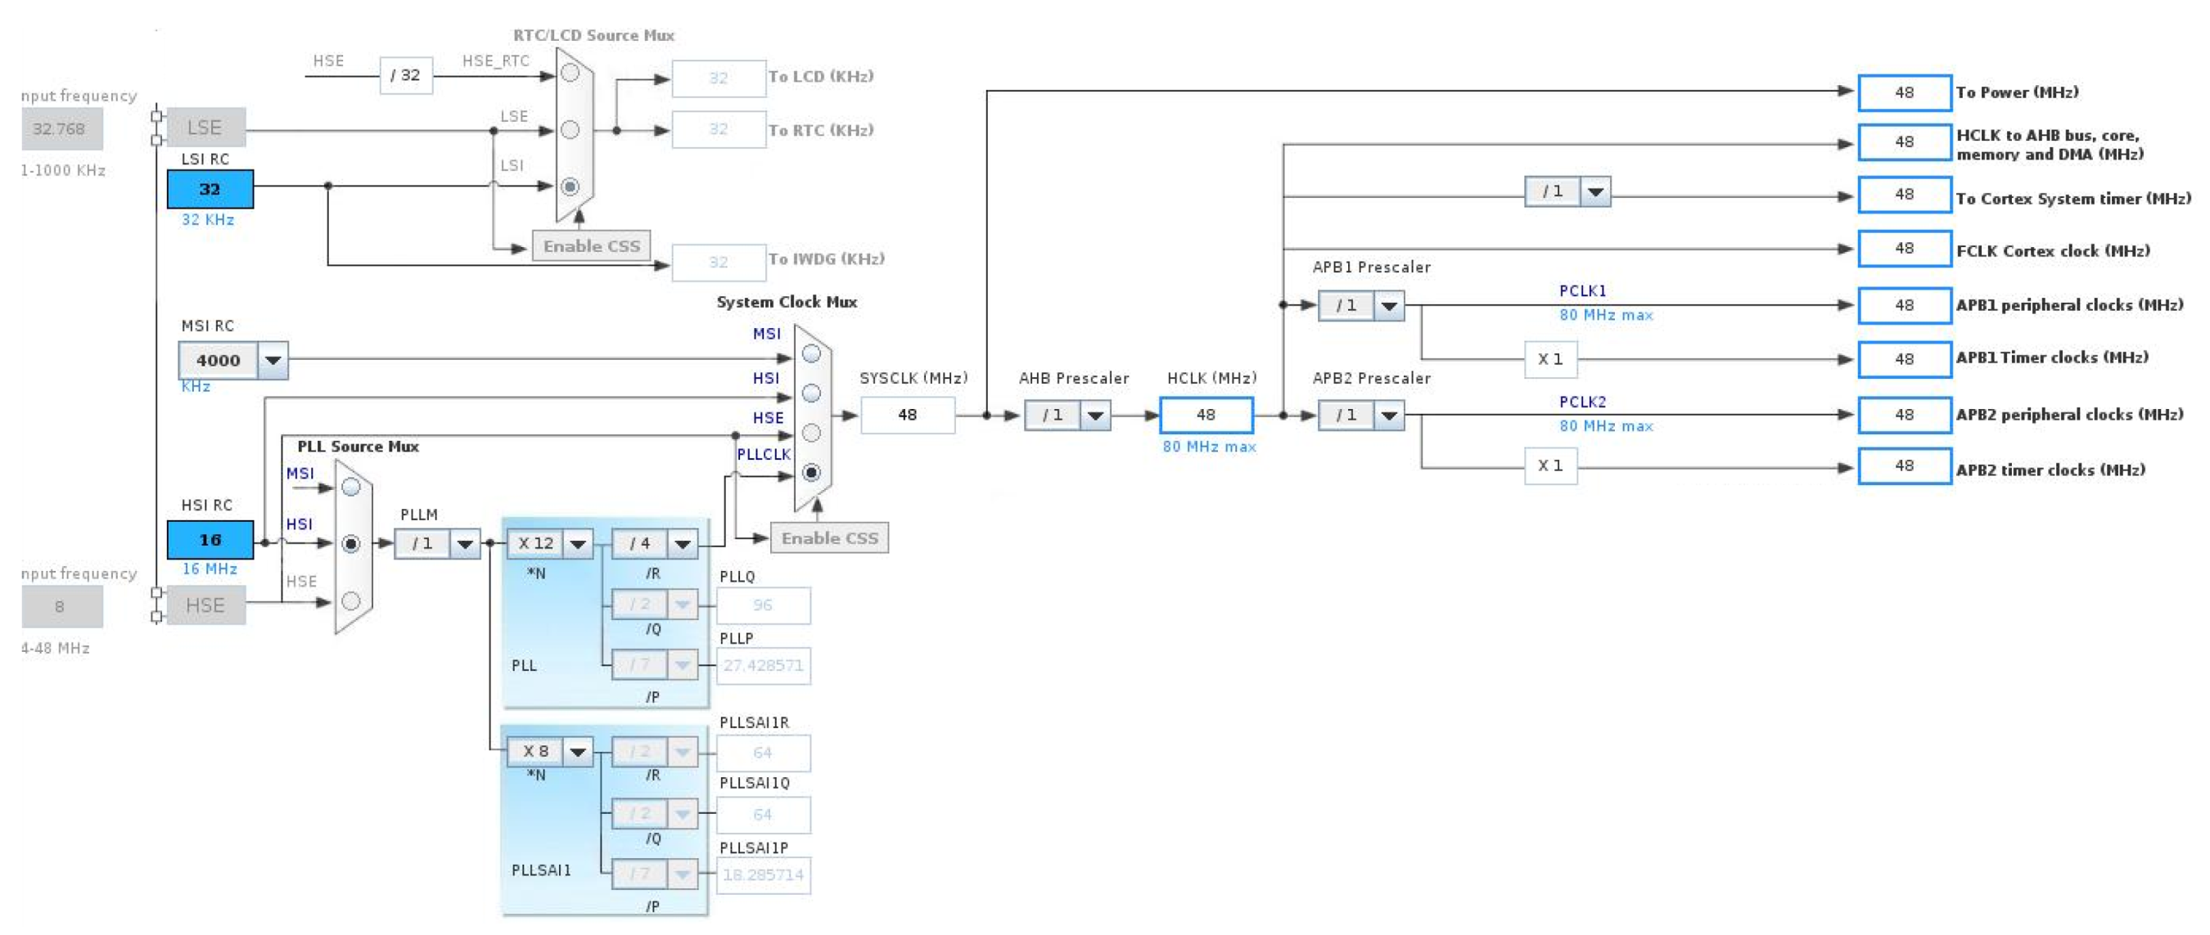This screenshot has width=2210, height=935.
Task: Click the HCLK (MHz) value field
Action: [1206, 415]
